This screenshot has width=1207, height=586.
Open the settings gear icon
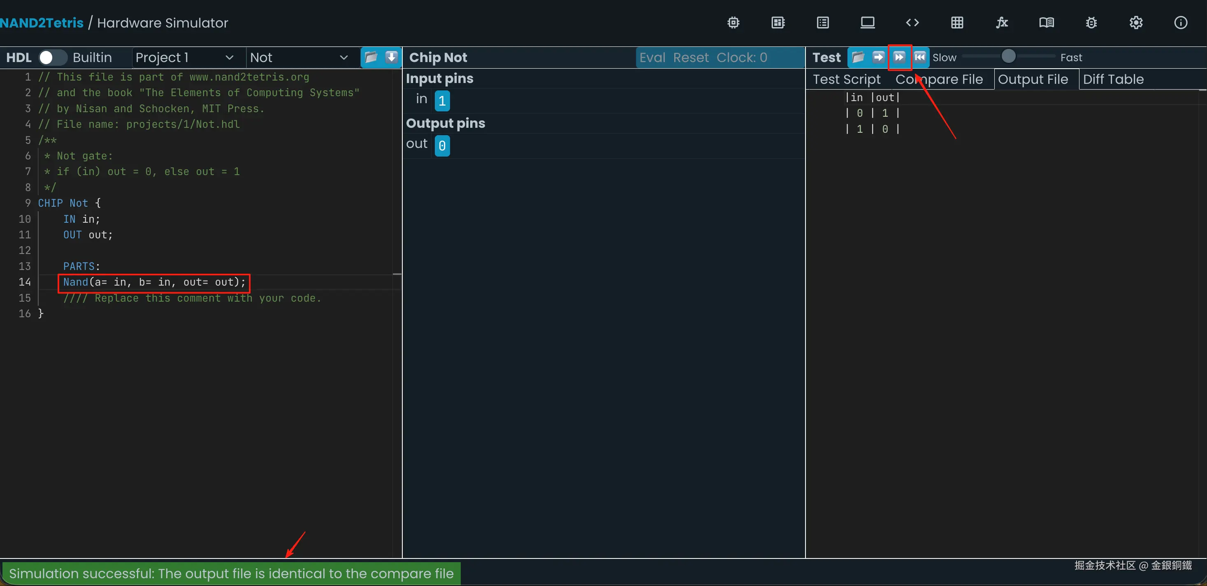[x=1136, y=23]
